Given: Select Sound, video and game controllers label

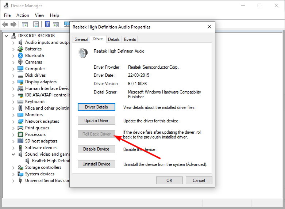Looking at the screenshot, I should (47, 154).
